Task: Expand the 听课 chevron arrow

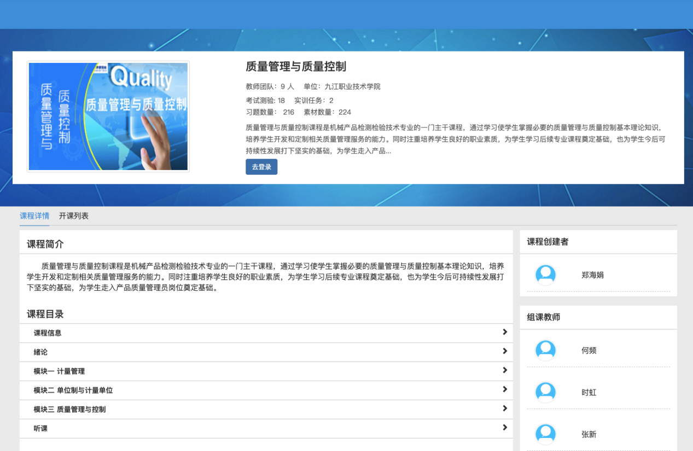Action: pyautogui.click(x=504, y=428)
